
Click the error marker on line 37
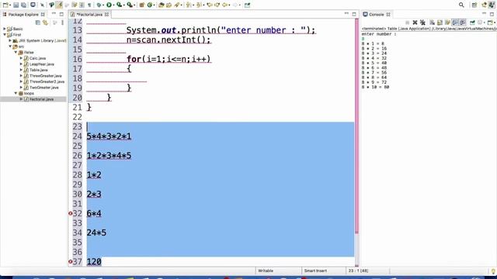tap(71, 262)
